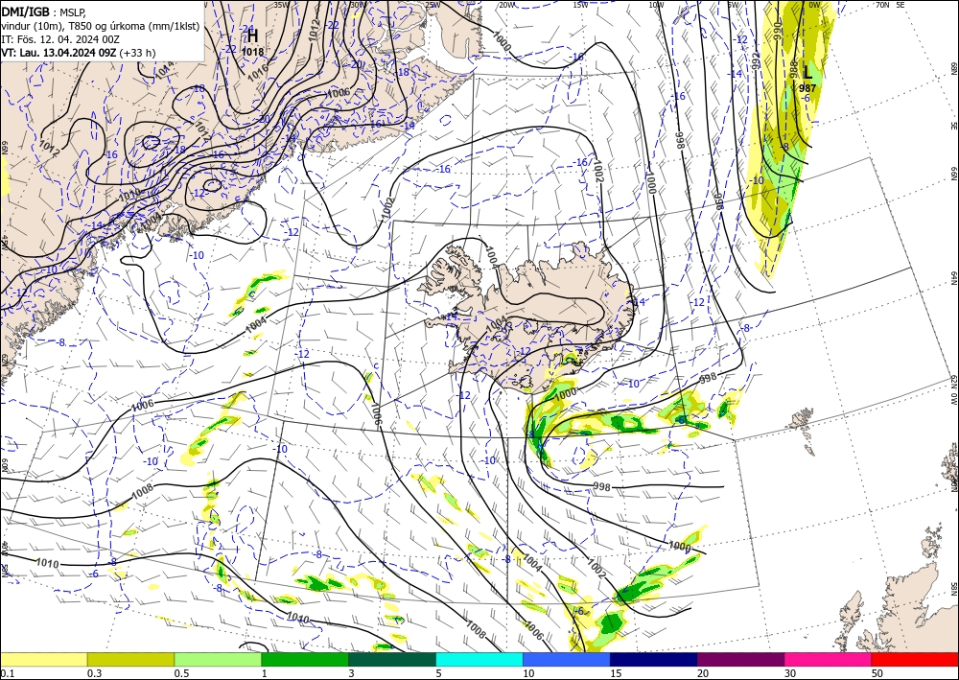959x680 pixels.
Task: Click the '0.5' legend scale value
Action: 181,673
